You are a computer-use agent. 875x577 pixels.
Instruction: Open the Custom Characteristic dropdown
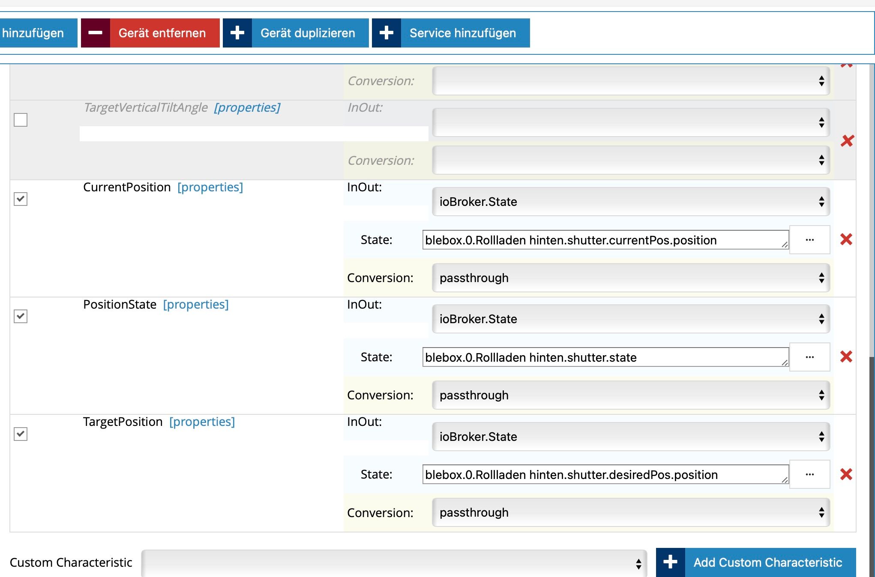coord(393,563)
